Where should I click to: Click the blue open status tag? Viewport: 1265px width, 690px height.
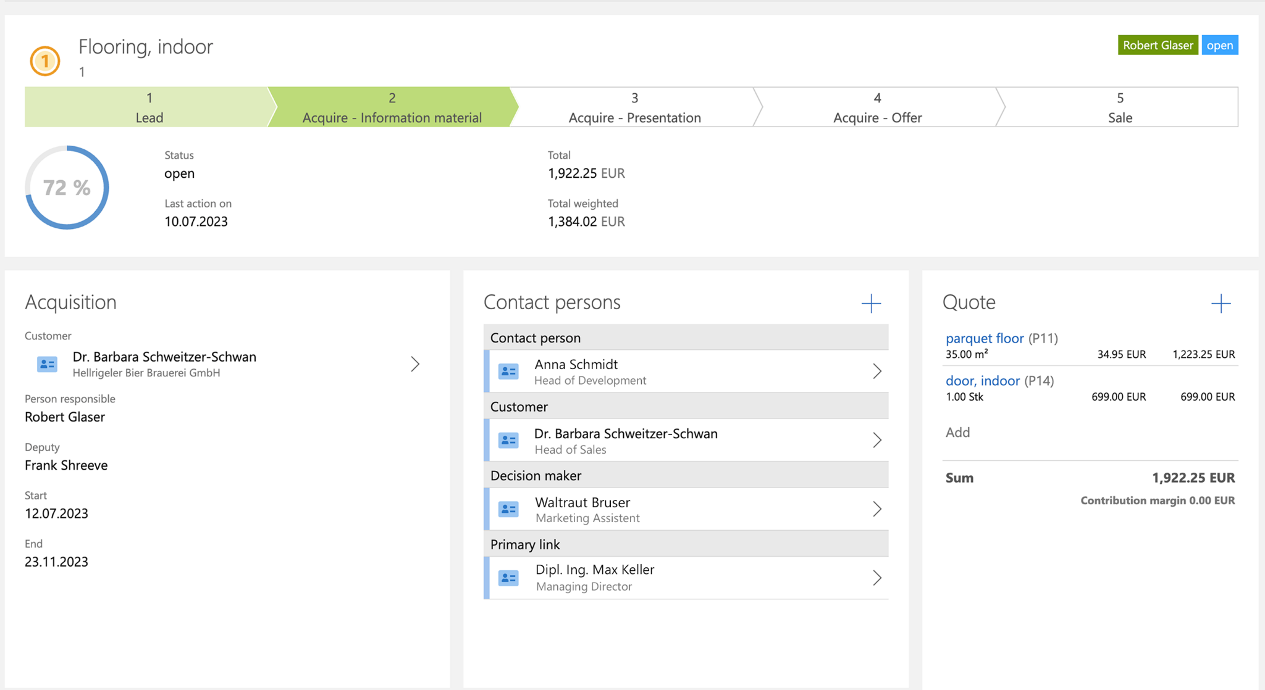[1220, 45]
